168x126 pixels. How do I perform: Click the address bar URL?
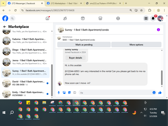(x=50, y=10)
